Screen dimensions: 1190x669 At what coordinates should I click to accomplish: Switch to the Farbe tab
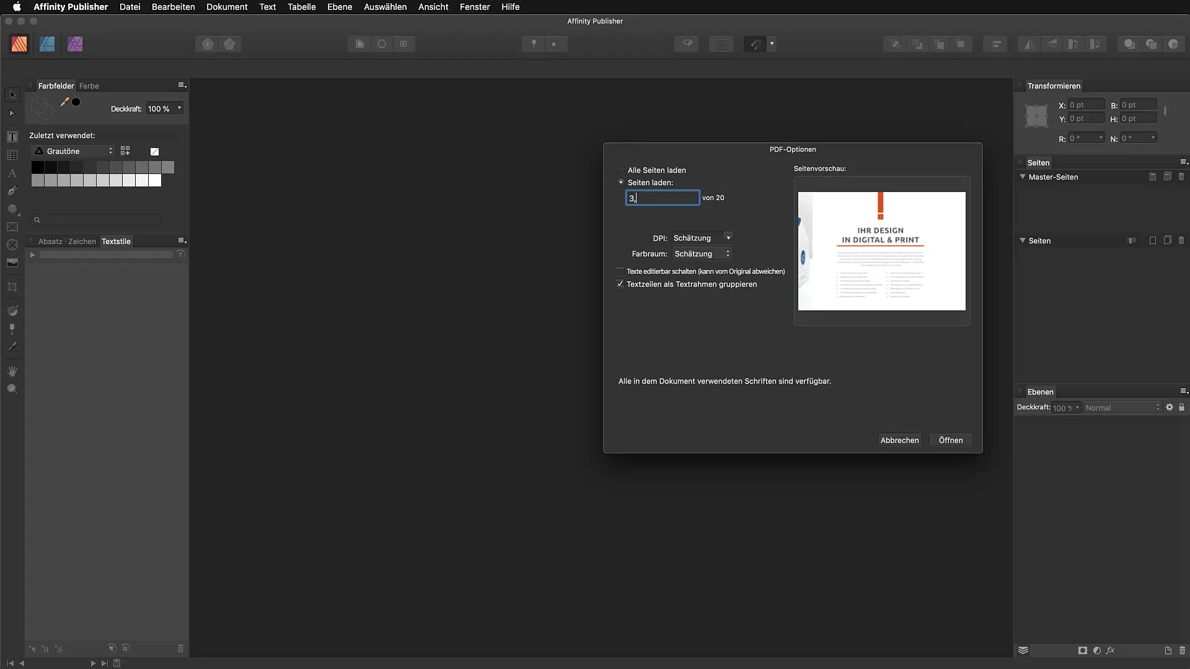(89, 85)
